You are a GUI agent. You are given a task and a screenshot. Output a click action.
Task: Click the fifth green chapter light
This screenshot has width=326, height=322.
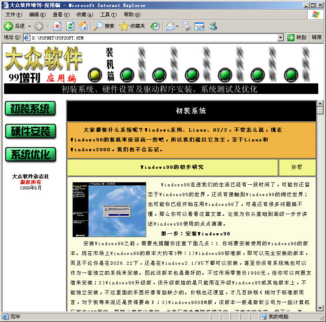[257, 75]
